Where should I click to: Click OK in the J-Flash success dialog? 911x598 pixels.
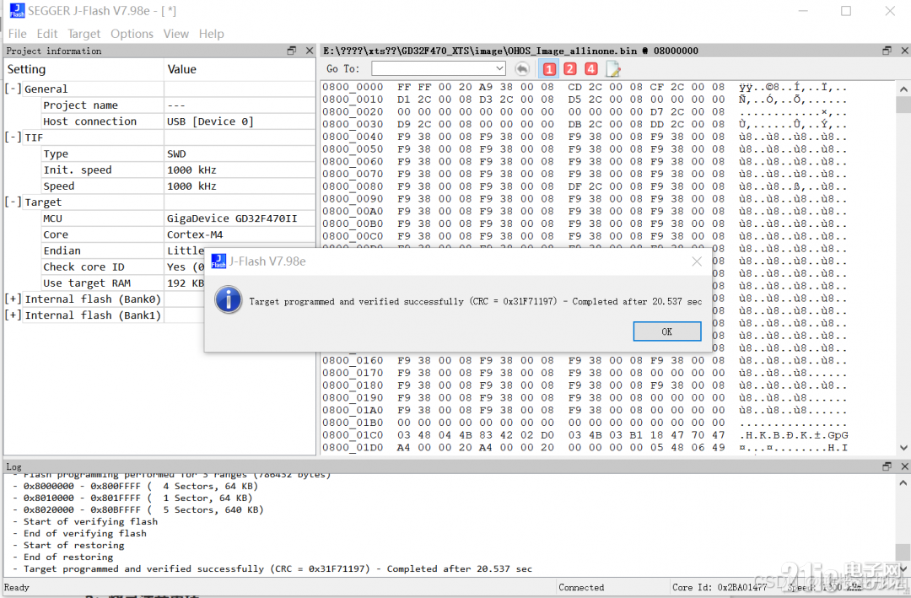tap(667, 331)
